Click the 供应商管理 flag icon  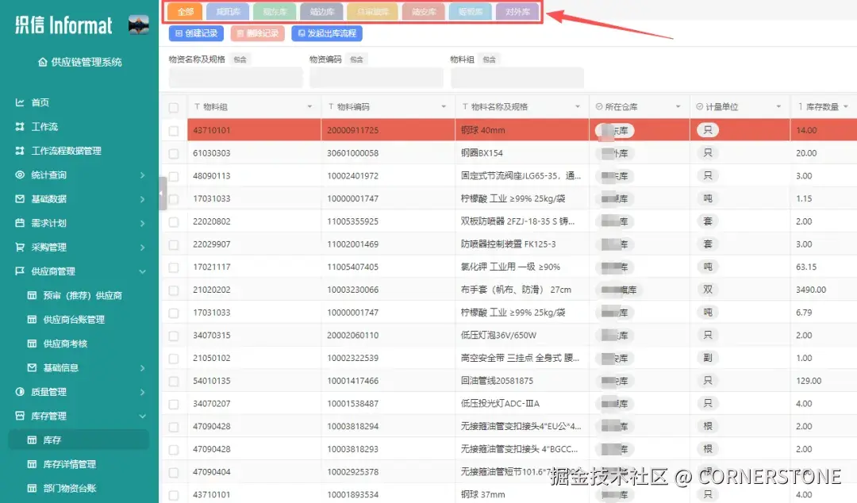click(20, 271)
